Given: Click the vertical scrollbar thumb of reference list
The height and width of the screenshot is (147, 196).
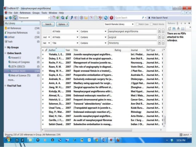Looking at the screenshot, I should point(164,120).
